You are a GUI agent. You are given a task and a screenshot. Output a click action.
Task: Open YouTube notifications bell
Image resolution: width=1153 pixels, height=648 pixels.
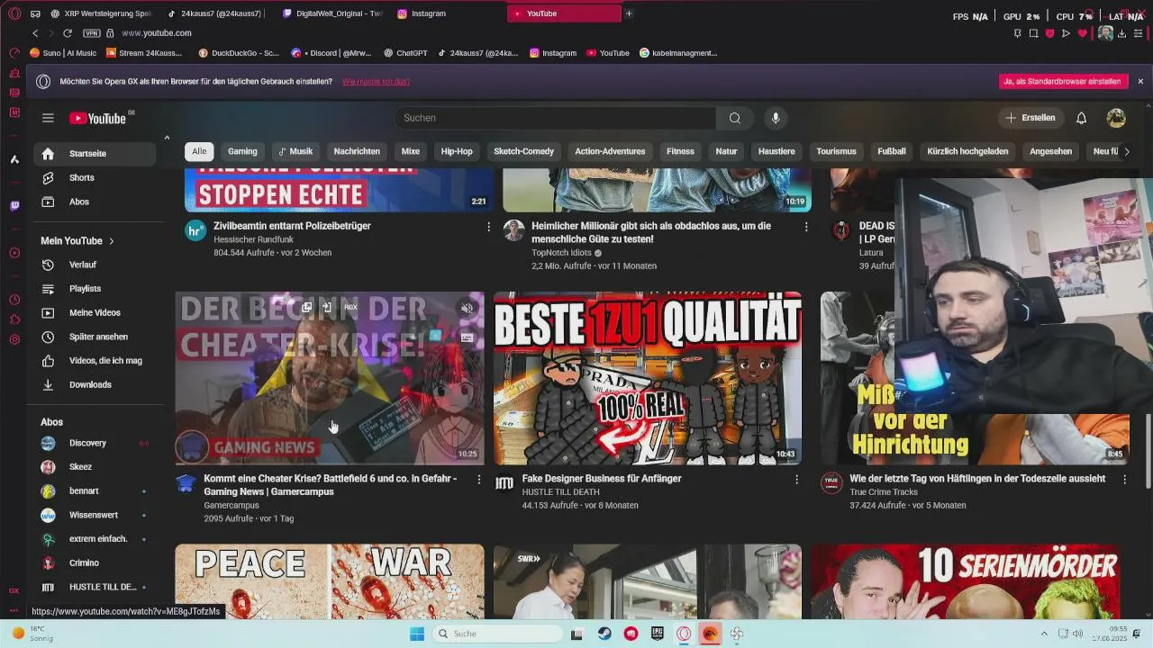click(1081, 118)
